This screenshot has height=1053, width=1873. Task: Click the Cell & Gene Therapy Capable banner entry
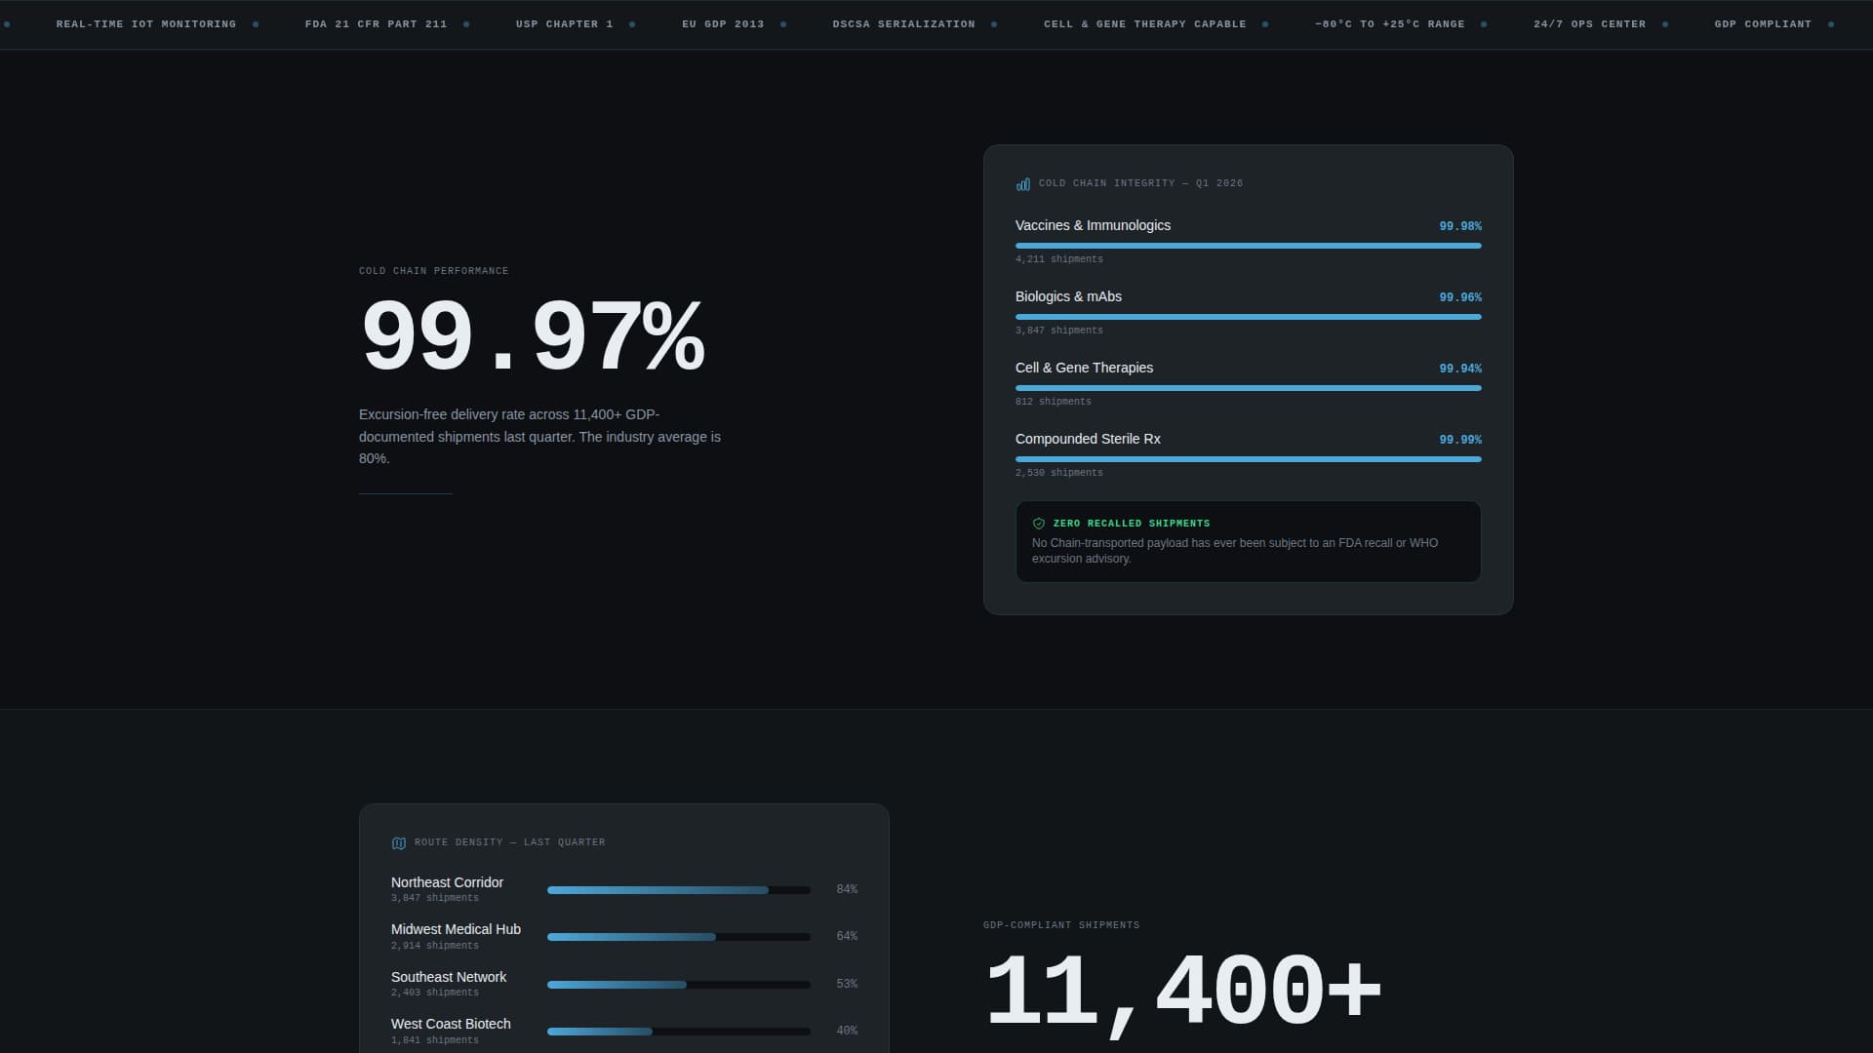point(1143,23)
